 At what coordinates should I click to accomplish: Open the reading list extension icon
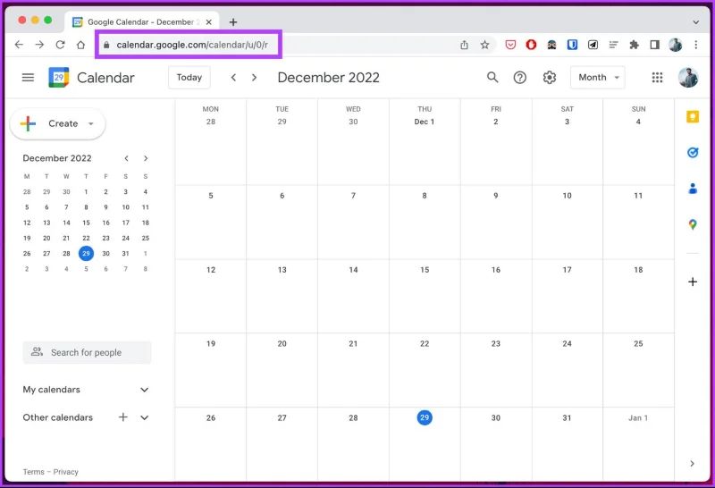click(613, 45)
